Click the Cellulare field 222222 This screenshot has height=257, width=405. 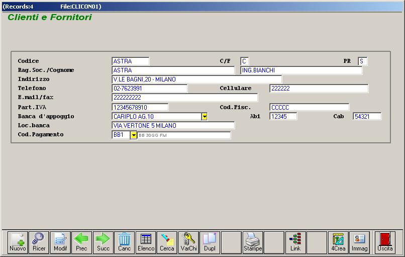(x=319, y=89)
